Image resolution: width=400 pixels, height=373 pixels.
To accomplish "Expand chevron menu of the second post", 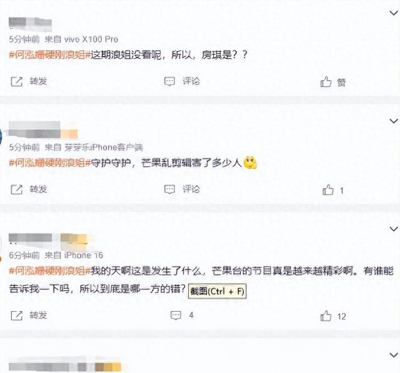I will tap(394, 121).
